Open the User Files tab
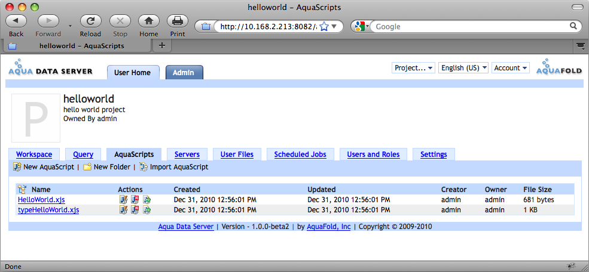This screenshot has height=272, width=589. 237,154
